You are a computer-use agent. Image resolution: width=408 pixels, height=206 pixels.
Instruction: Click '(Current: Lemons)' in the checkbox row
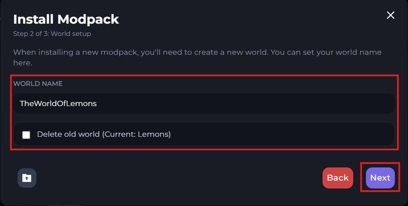136,134
